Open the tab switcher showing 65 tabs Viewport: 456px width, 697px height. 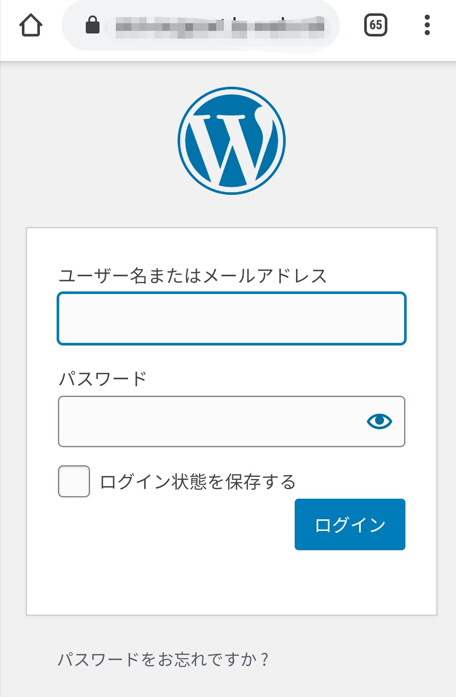coord(375,25)
